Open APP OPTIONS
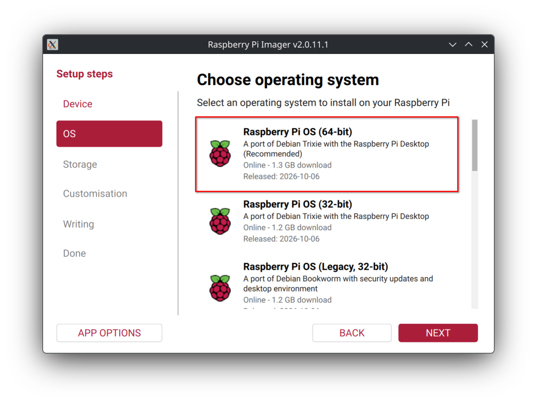537x404 pixels. click(x=109, y=333)
